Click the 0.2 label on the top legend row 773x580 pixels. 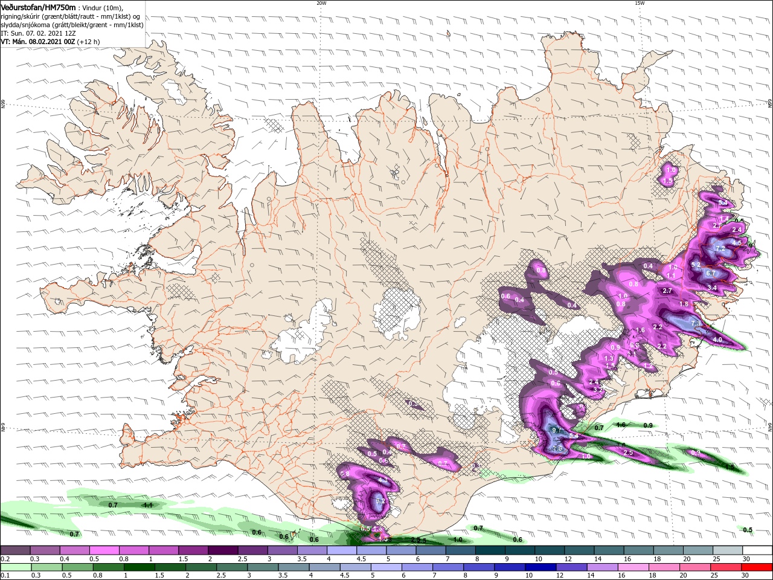(5, 559)
